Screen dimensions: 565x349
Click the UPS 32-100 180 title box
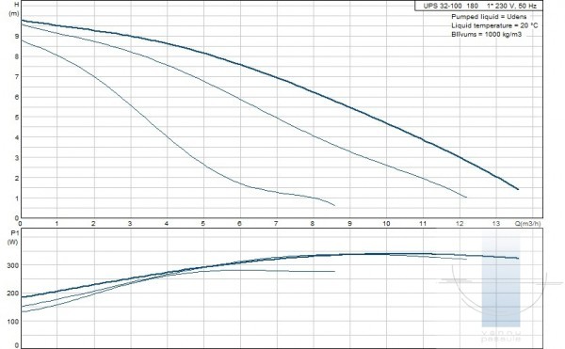(479, 6)
